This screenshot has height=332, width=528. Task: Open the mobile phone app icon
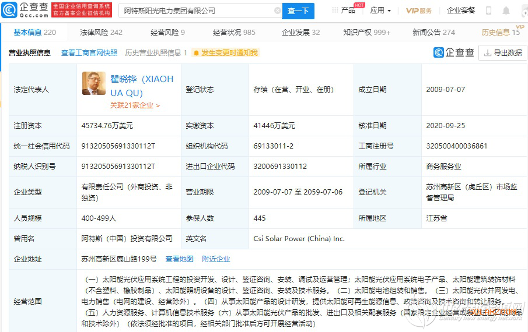pyautogui.click(x=488, y=10)
